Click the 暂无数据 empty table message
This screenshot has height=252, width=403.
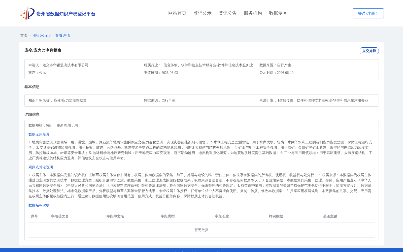tap(201, 230)
